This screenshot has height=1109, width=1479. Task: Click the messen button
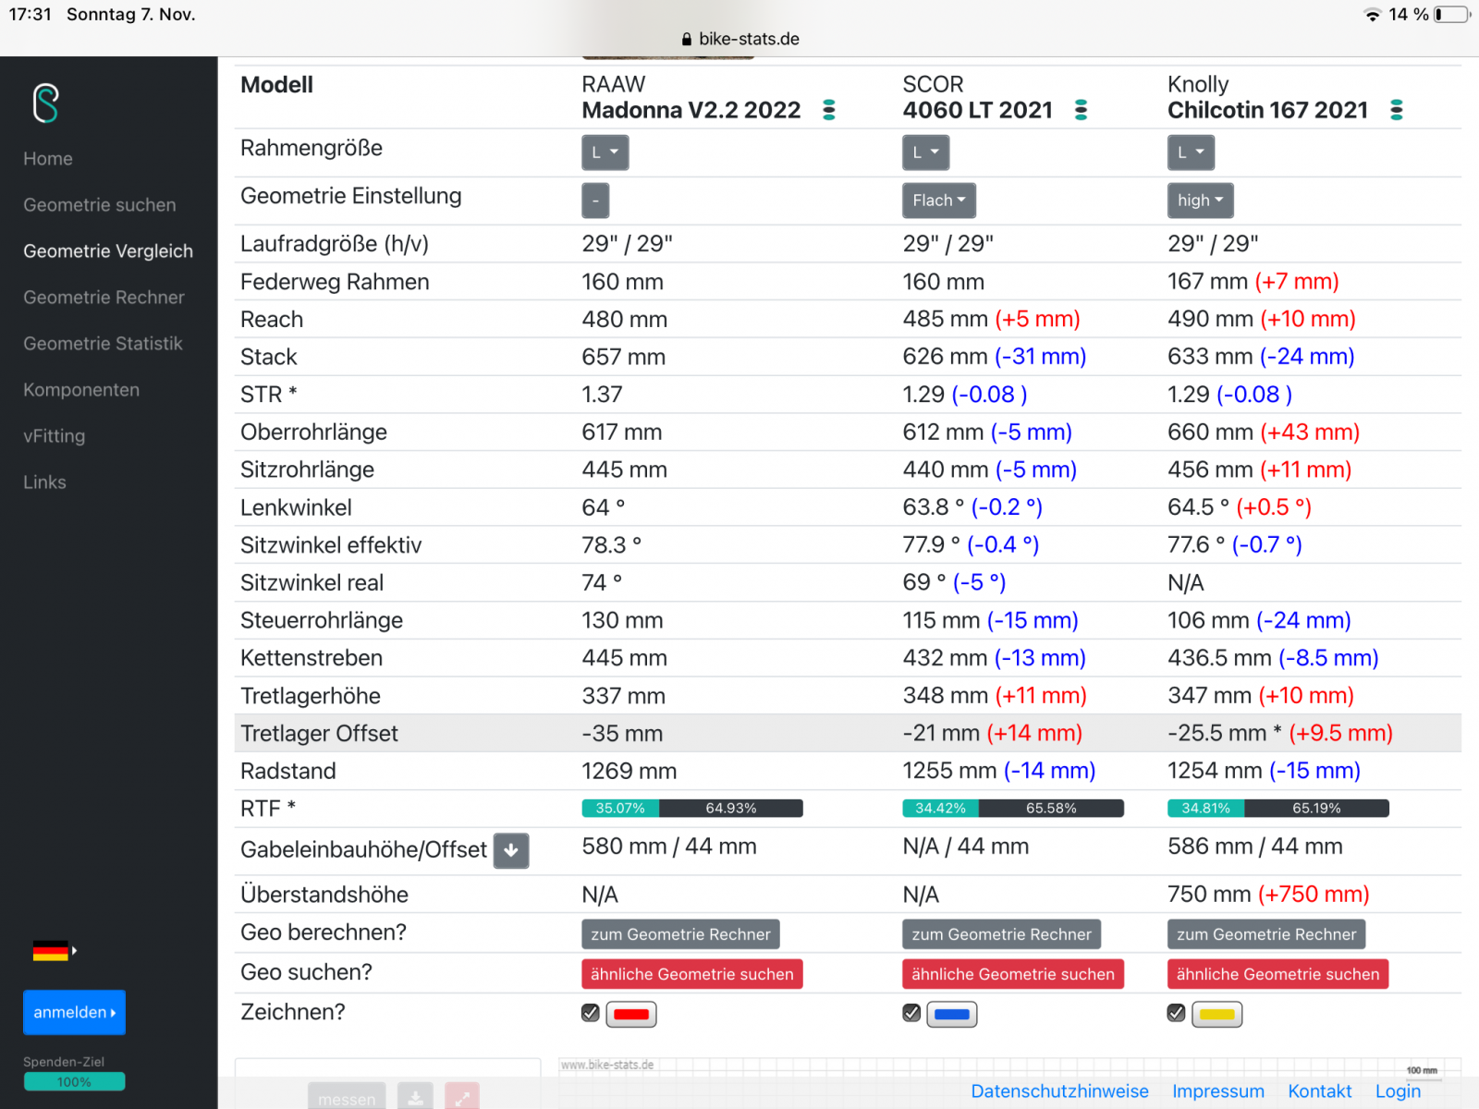pyautogui.click(x=347, y=1096)
